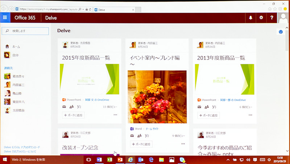Open browser Tools gear icon

point(280,9)
